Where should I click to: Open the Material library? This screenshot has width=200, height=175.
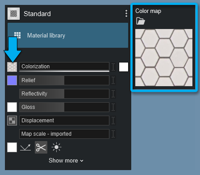click(x=68, y=35)
